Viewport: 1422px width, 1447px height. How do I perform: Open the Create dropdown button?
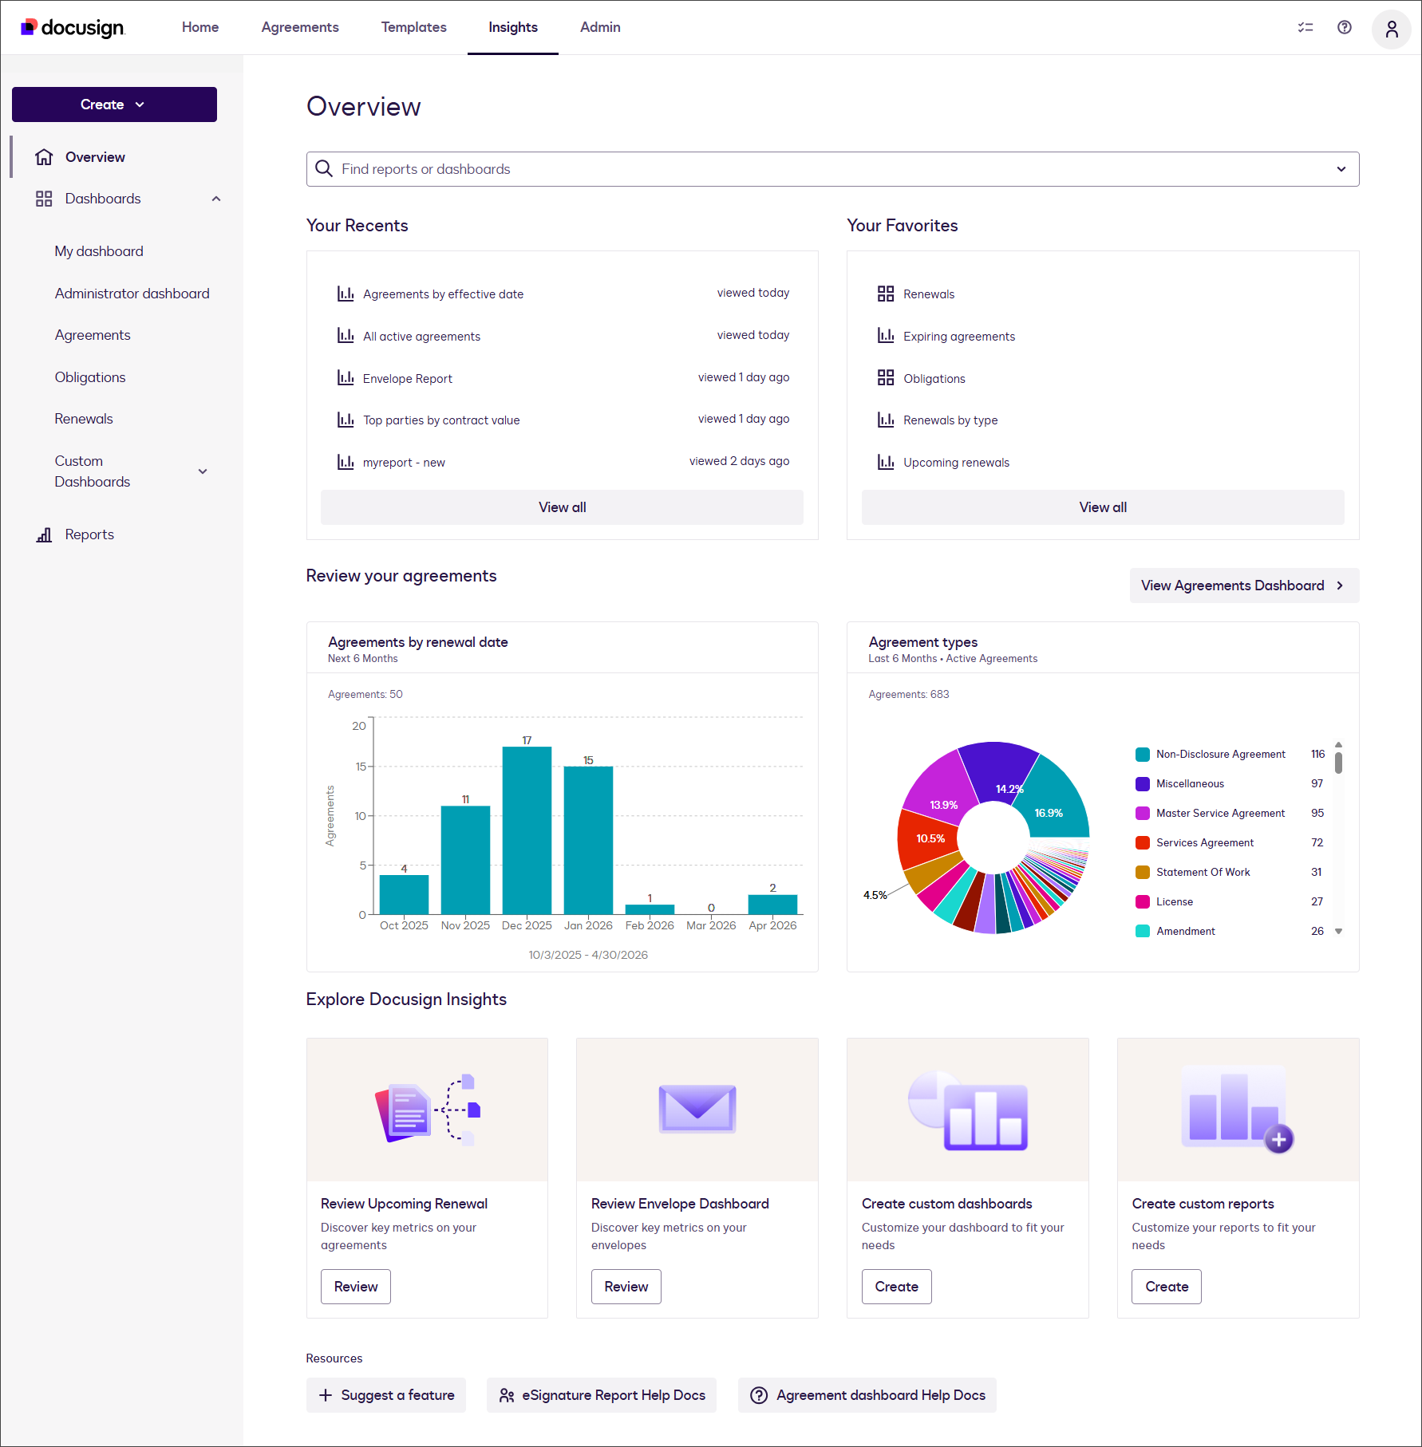[114, 104]
